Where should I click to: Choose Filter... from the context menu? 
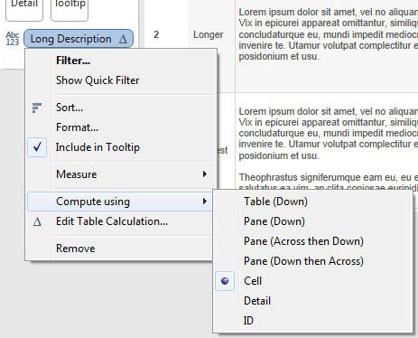click(73, 61)
